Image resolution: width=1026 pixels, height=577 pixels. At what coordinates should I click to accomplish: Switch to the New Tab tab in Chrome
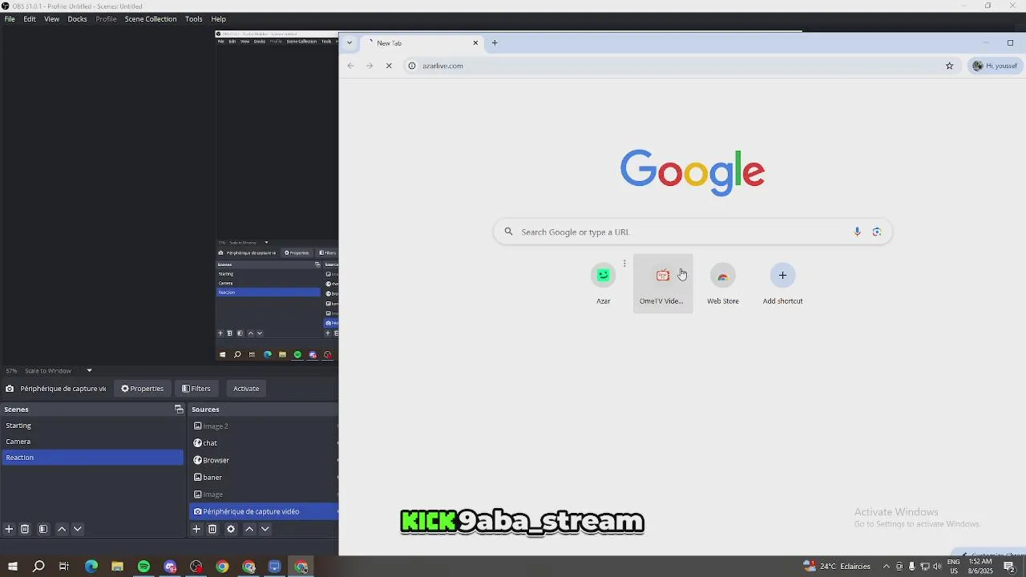tap(421, 42)
